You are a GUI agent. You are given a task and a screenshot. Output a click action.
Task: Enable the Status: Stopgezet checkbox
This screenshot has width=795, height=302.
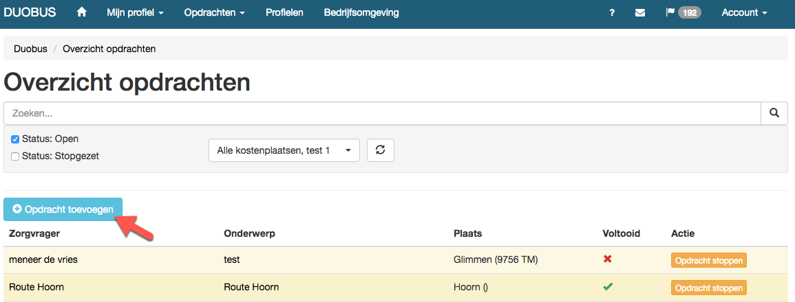point(15,156)
